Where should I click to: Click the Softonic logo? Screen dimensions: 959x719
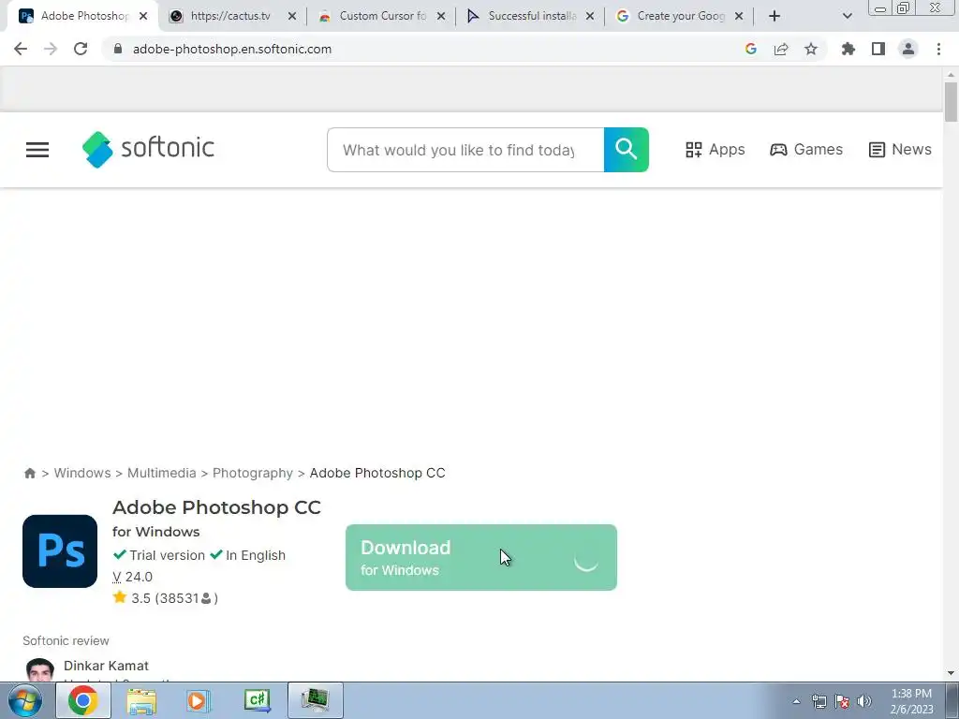[x=149, y=149]
